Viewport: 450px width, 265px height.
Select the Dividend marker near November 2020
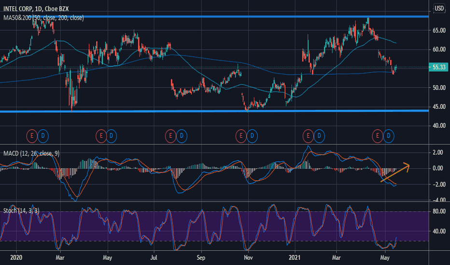pyautogui.click(x=252, y=136)
